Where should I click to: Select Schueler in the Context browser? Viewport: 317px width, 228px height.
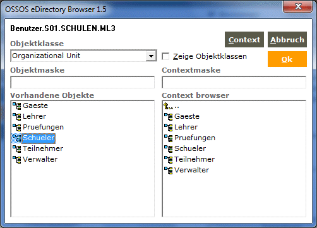190,148
